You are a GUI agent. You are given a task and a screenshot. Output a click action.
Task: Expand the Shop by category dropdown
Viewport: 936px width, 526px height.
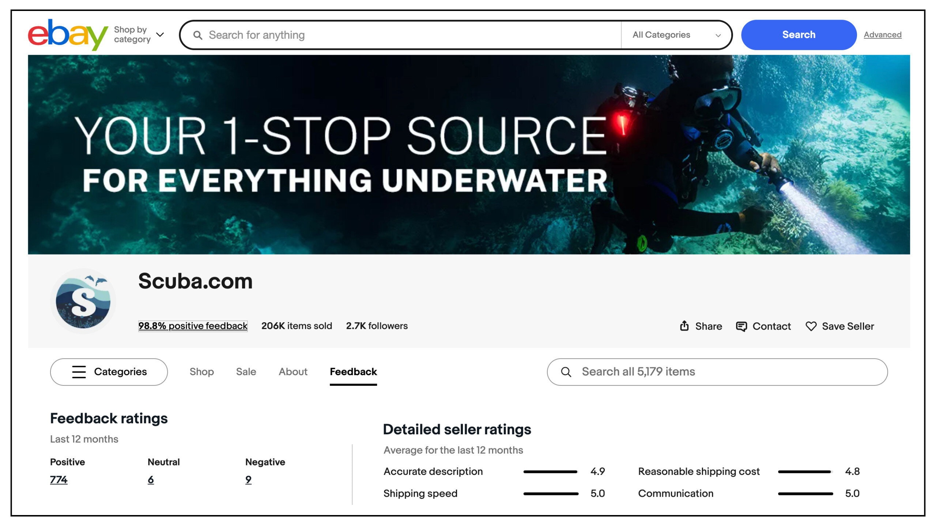[139, 35]
